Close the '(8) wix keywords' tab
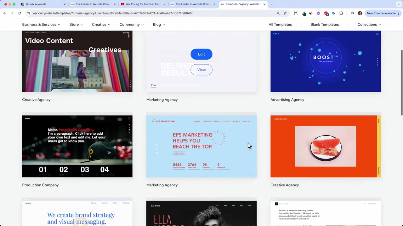This screenshot has width=403, height=226. (x=65, y=4)
